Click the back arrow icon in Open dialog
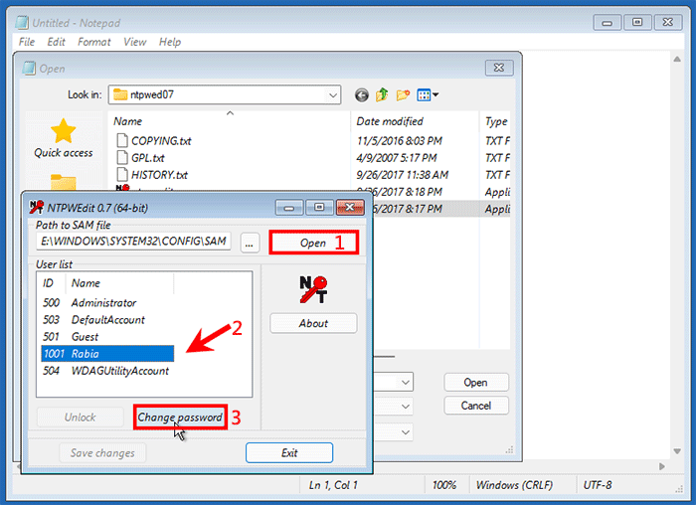Screen dimensions: 696x505 (362, 95)
